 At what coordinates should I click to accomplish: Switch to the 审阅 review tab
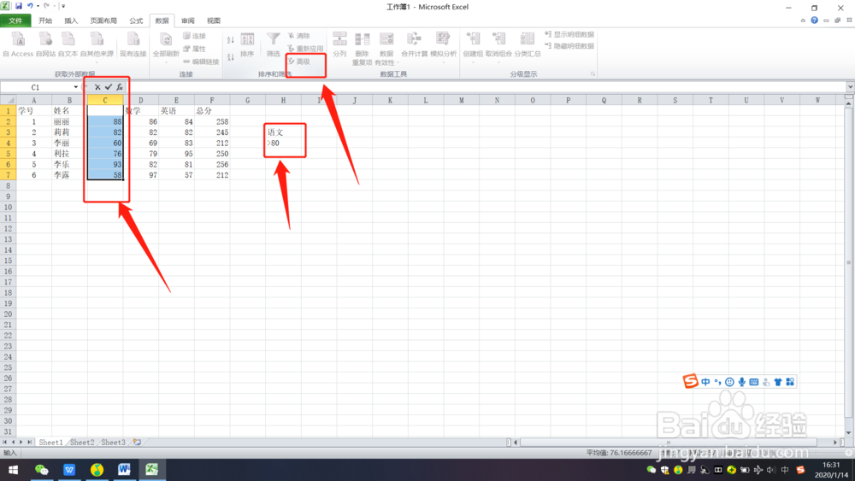click(x=187, y=21)
